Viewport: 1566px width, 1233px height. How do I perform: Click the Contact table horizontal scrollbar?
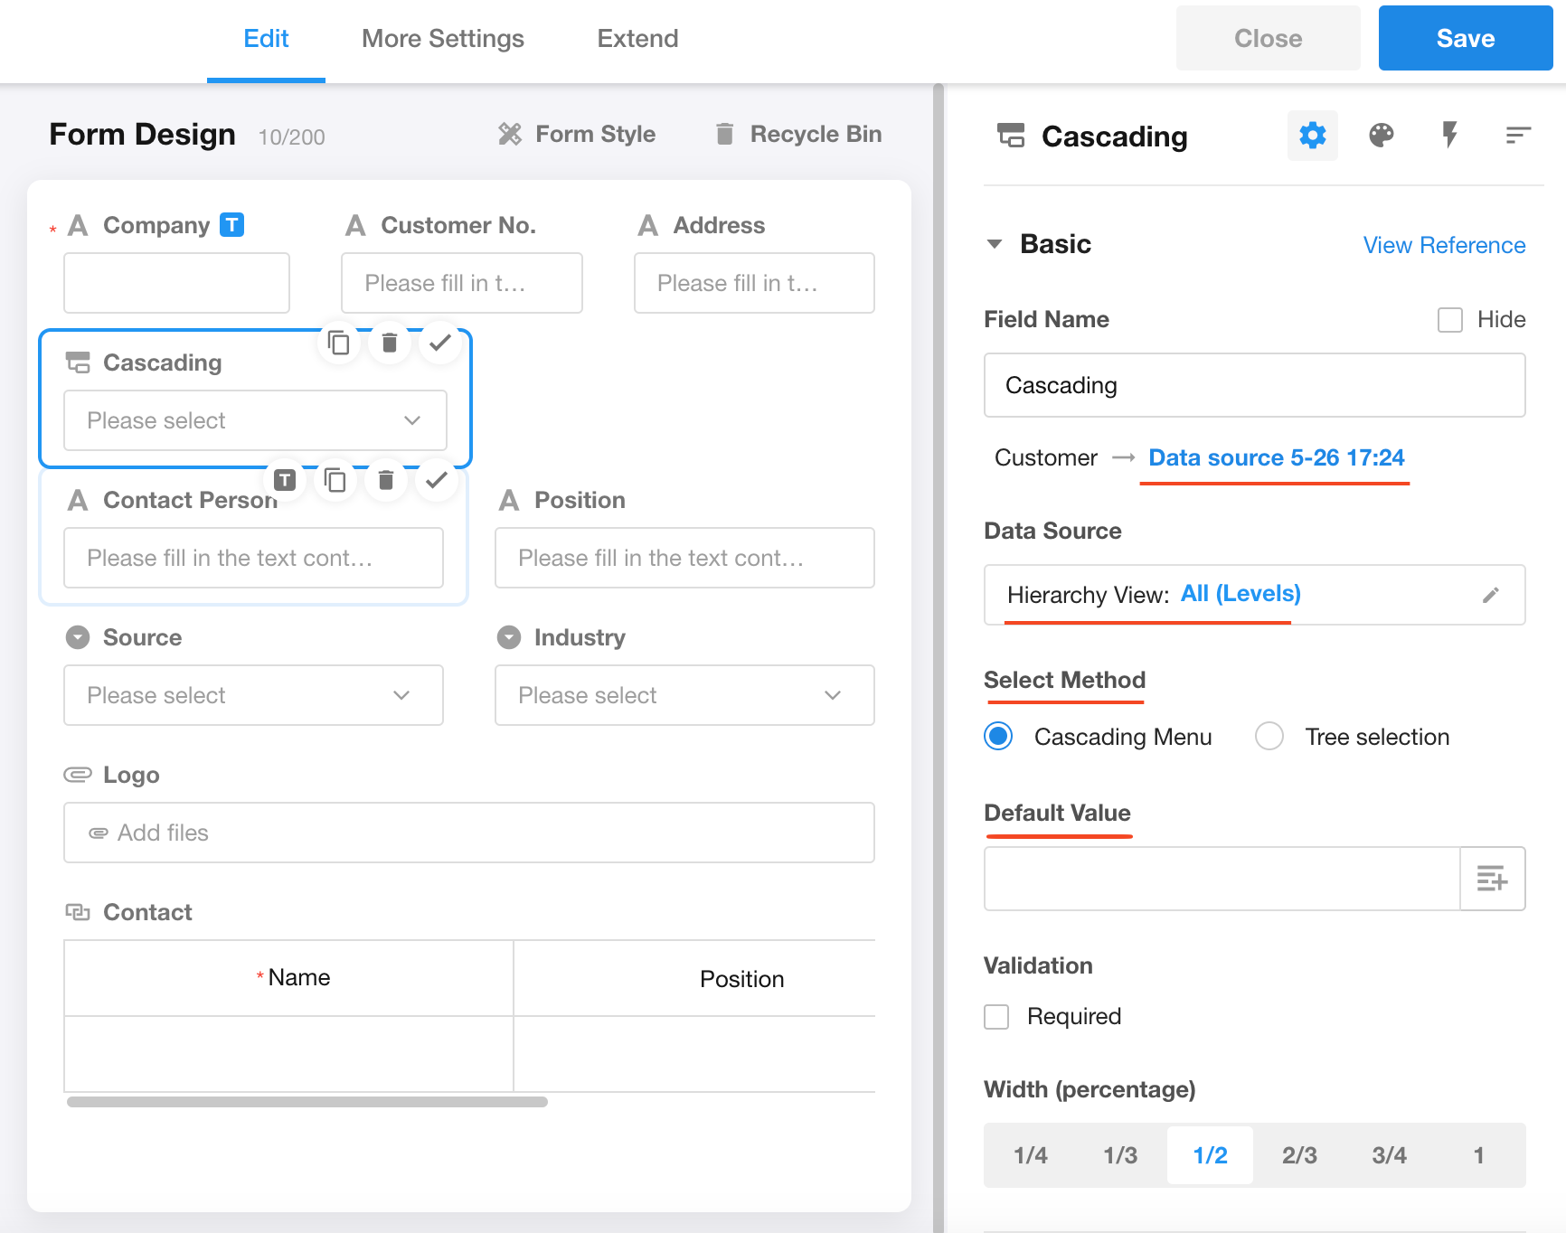[x=307, y=1102]
